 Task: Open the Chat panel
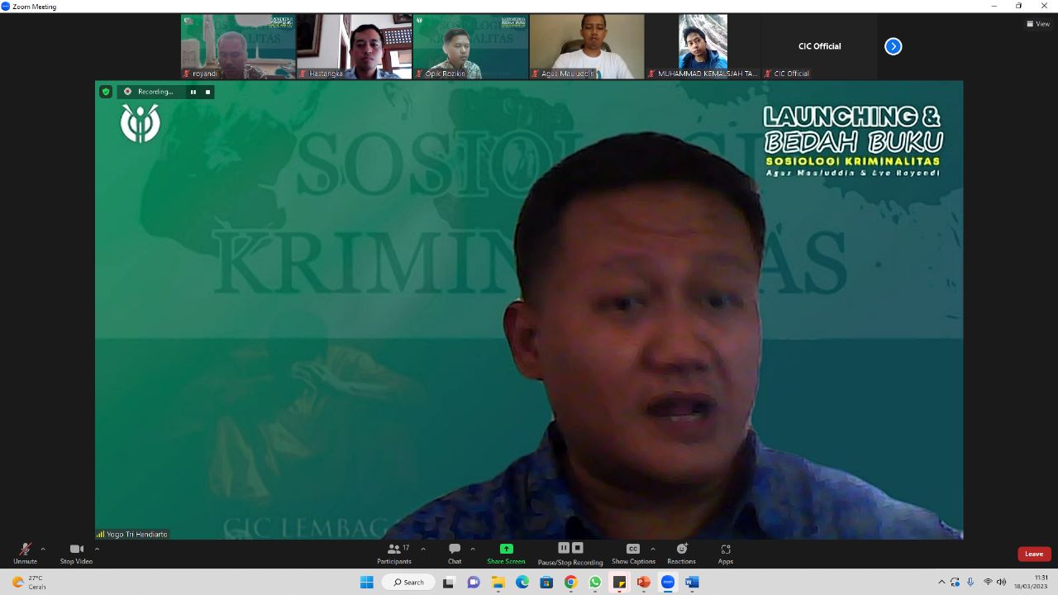pos(455,554)
